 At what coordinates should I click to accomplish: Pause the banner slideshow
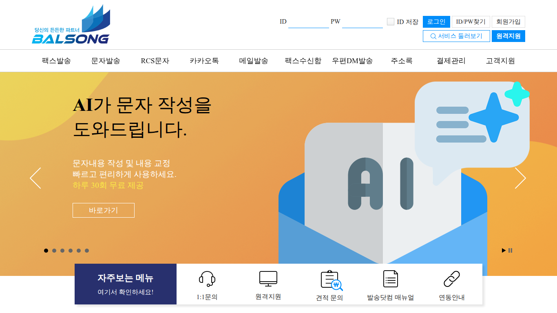click(x=510, y=251)
